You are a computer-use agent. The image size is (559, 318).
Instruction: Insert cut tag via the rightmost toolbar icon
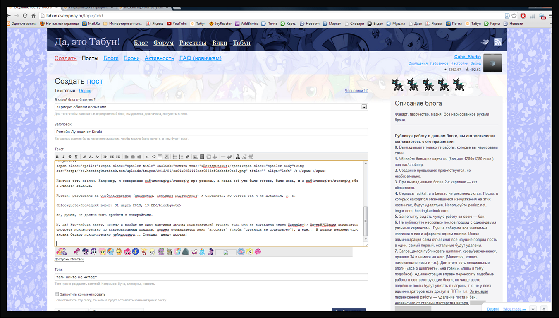[250, 157]
